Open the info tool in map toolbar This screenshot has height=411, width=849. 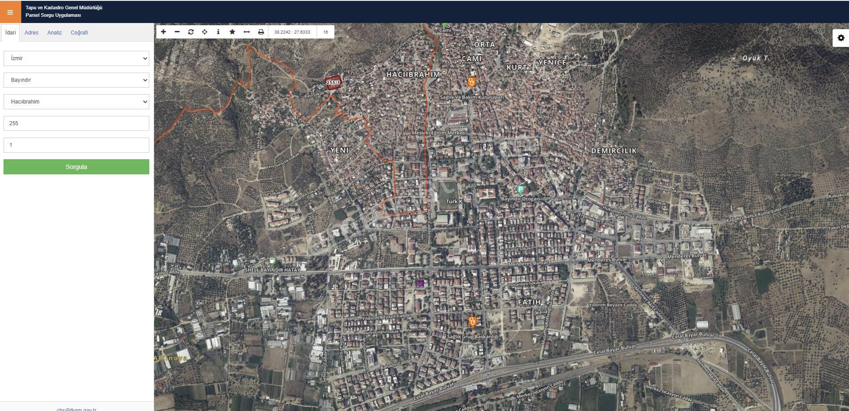pos(218,32)
